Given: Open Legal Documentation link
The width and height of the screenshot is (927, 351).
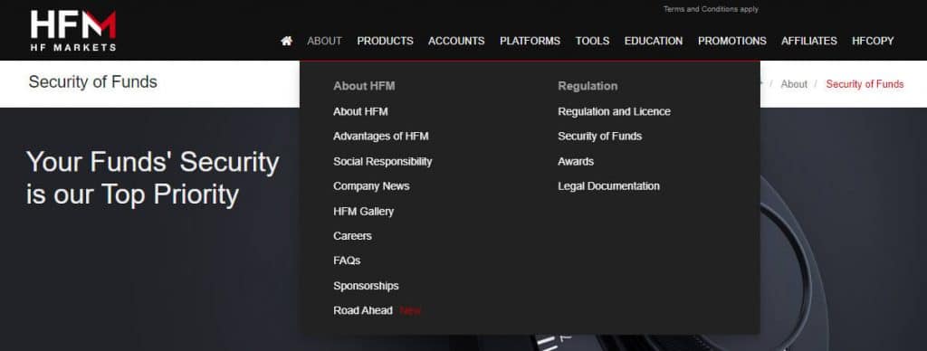Looking at the screenshot, I should (608, 186).
